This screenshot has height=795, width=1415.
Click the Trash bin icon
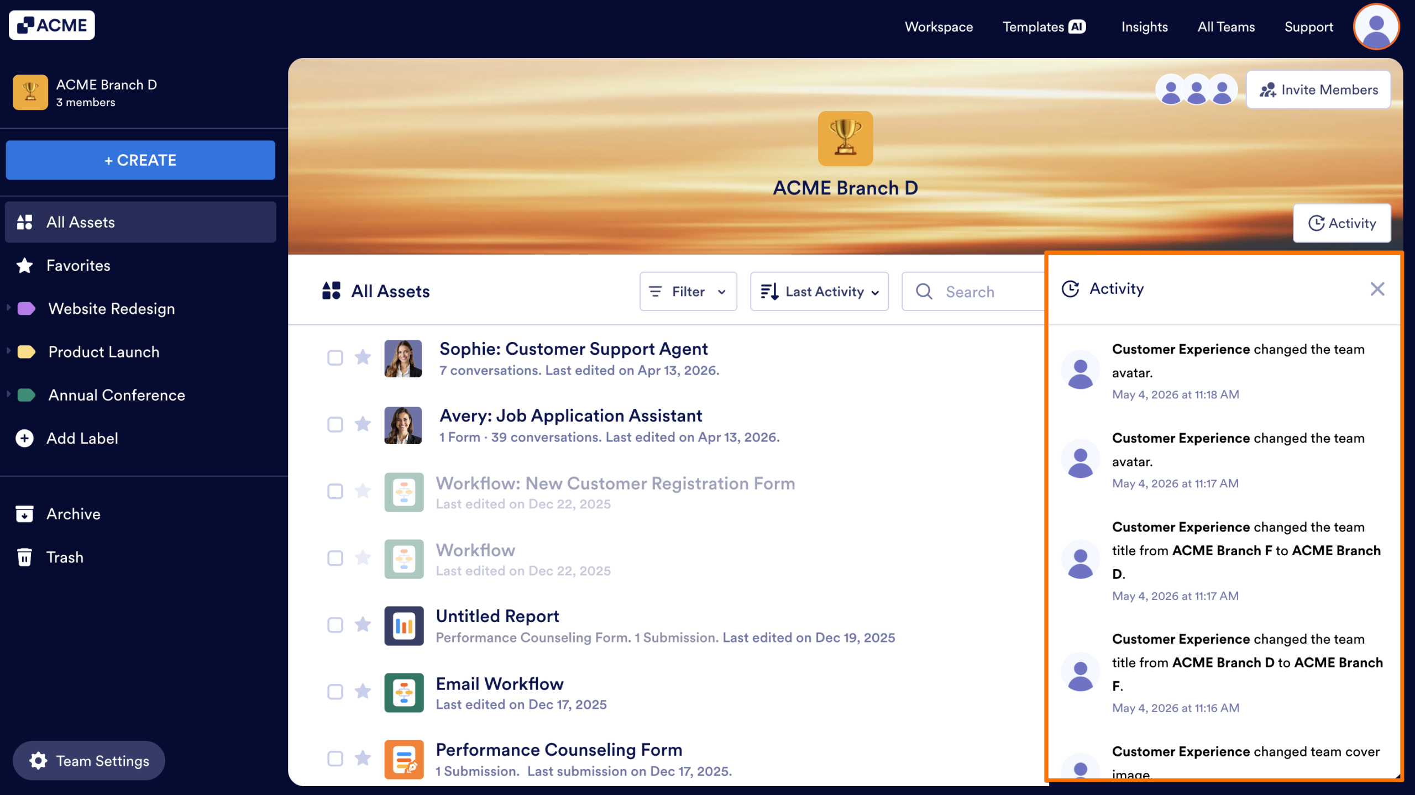(24, 557)
